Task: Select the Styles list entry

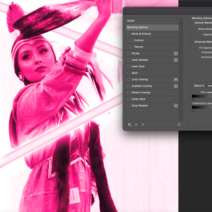Action: point(152,21)
